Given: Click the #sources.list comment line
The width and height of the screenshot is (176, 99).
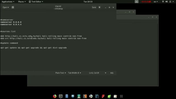Looking at the screenshot, I should coord(8,31).
